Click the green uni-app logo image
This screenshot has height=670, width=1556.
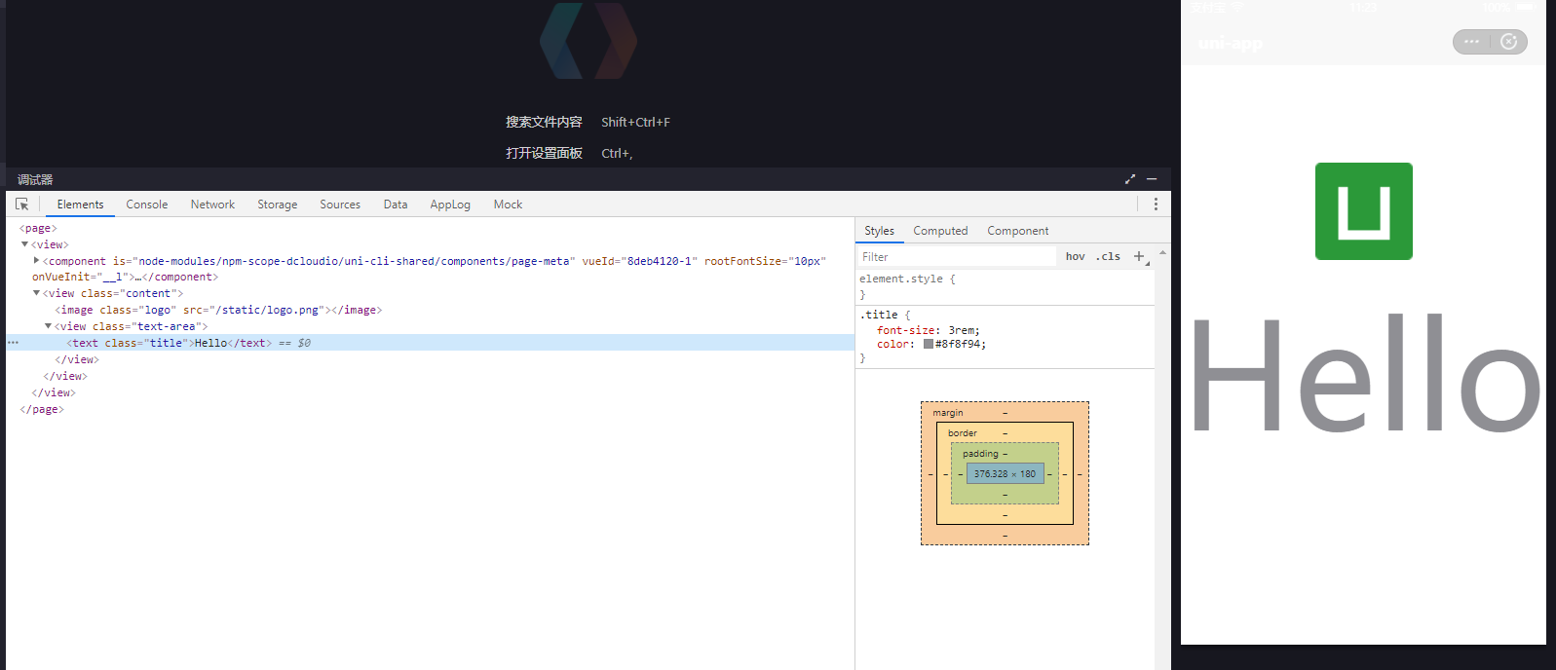pyautogui.click(x=1363, y=211)
